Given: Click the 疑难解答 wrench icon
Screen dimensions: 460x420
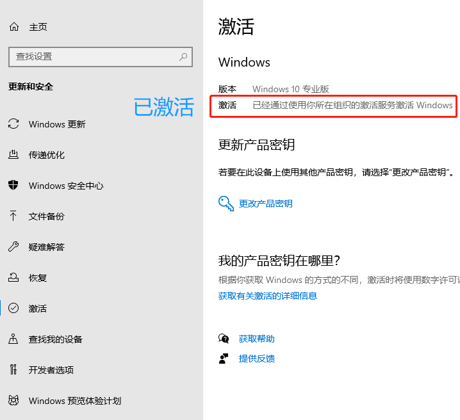Looking at the screenshot, I should (13, 246).
